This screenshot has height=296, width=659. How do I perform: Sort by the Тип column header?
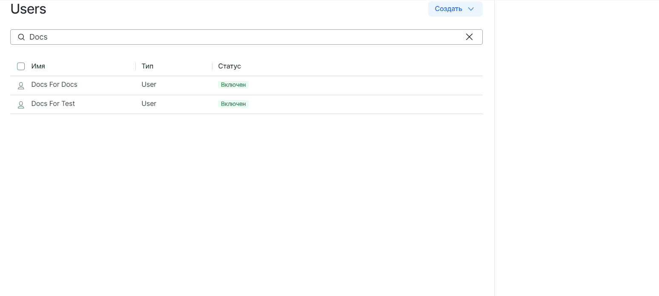click(x=147, y=66)
